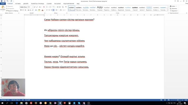This screenshot has width=188, height=105.
Task: Switch to Web Layout view icon
Action: pyautogui.click(x=169, y=100)
